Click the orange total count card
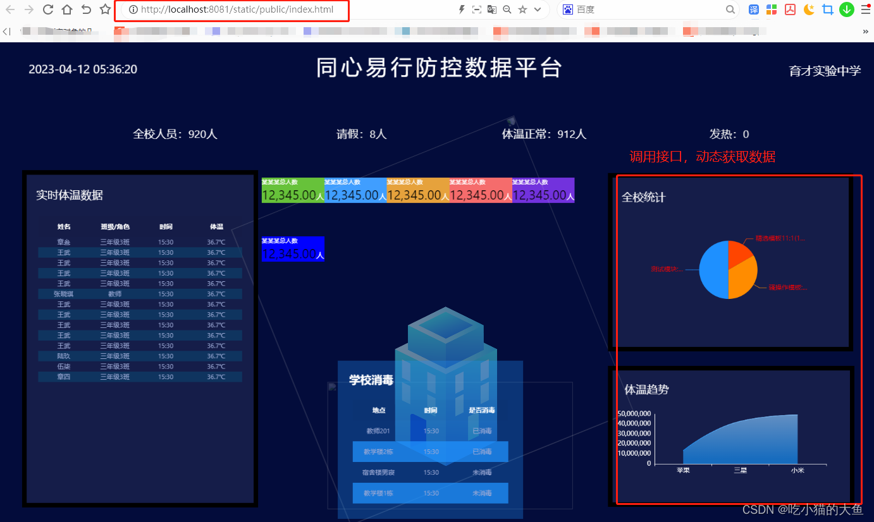 (x=418, y=190)
